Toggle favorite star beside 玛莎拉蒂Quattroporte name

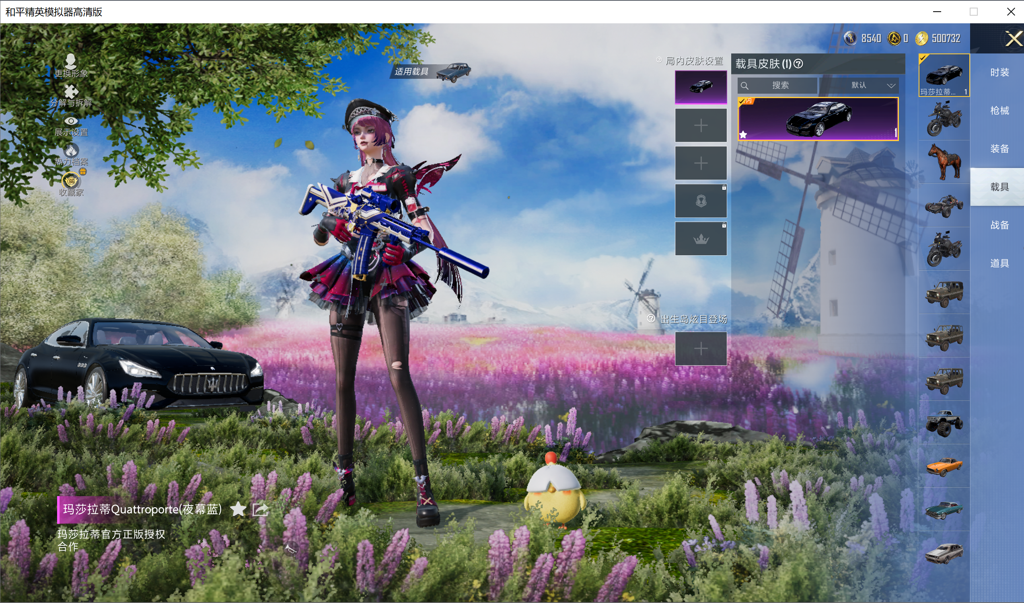click(x=238, y=509)
